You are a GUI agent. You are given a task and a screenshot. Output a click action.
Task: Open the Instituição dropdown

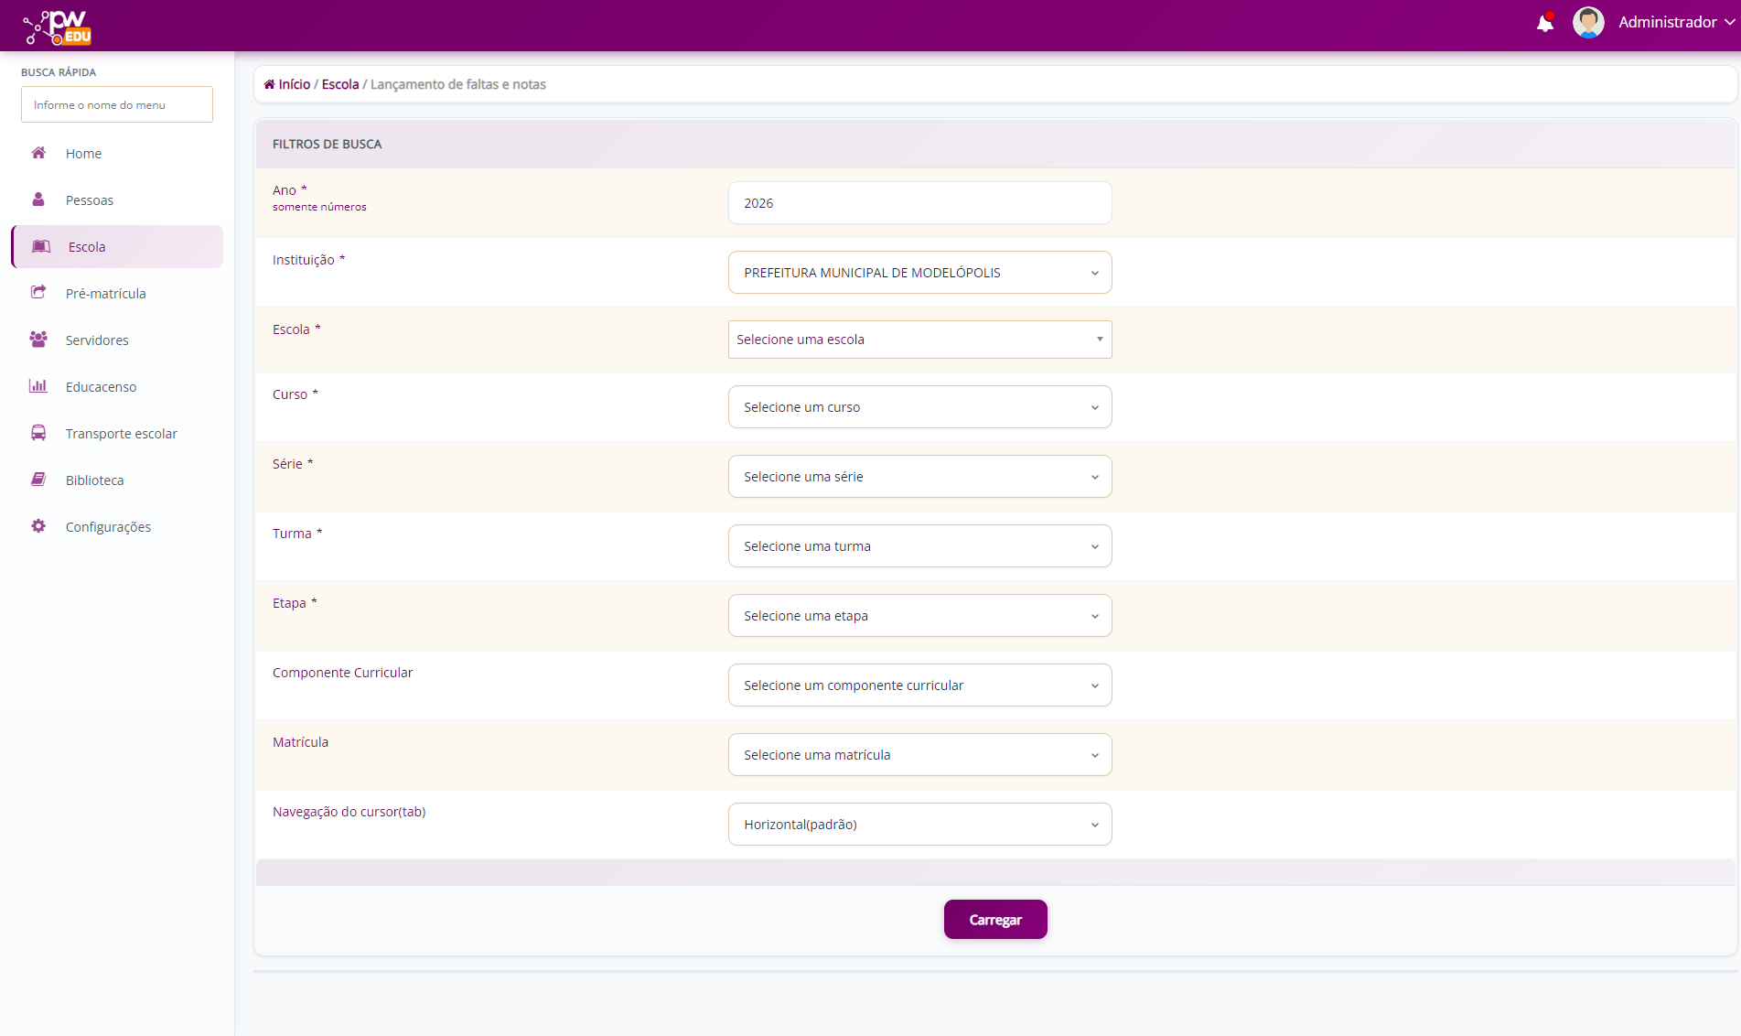(x=919, y=273)
